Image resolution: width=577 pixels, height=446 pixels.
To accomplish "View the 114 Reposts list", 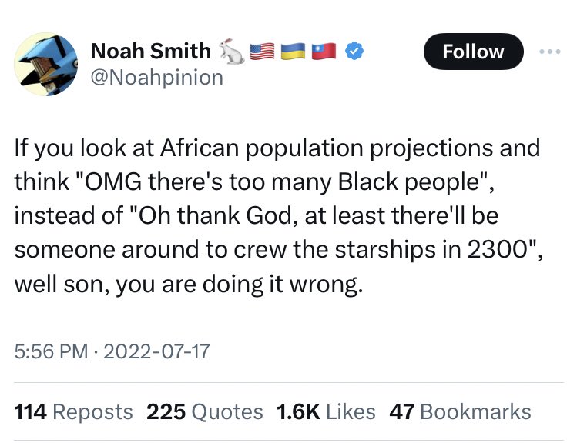I will [x=74, y=411].
